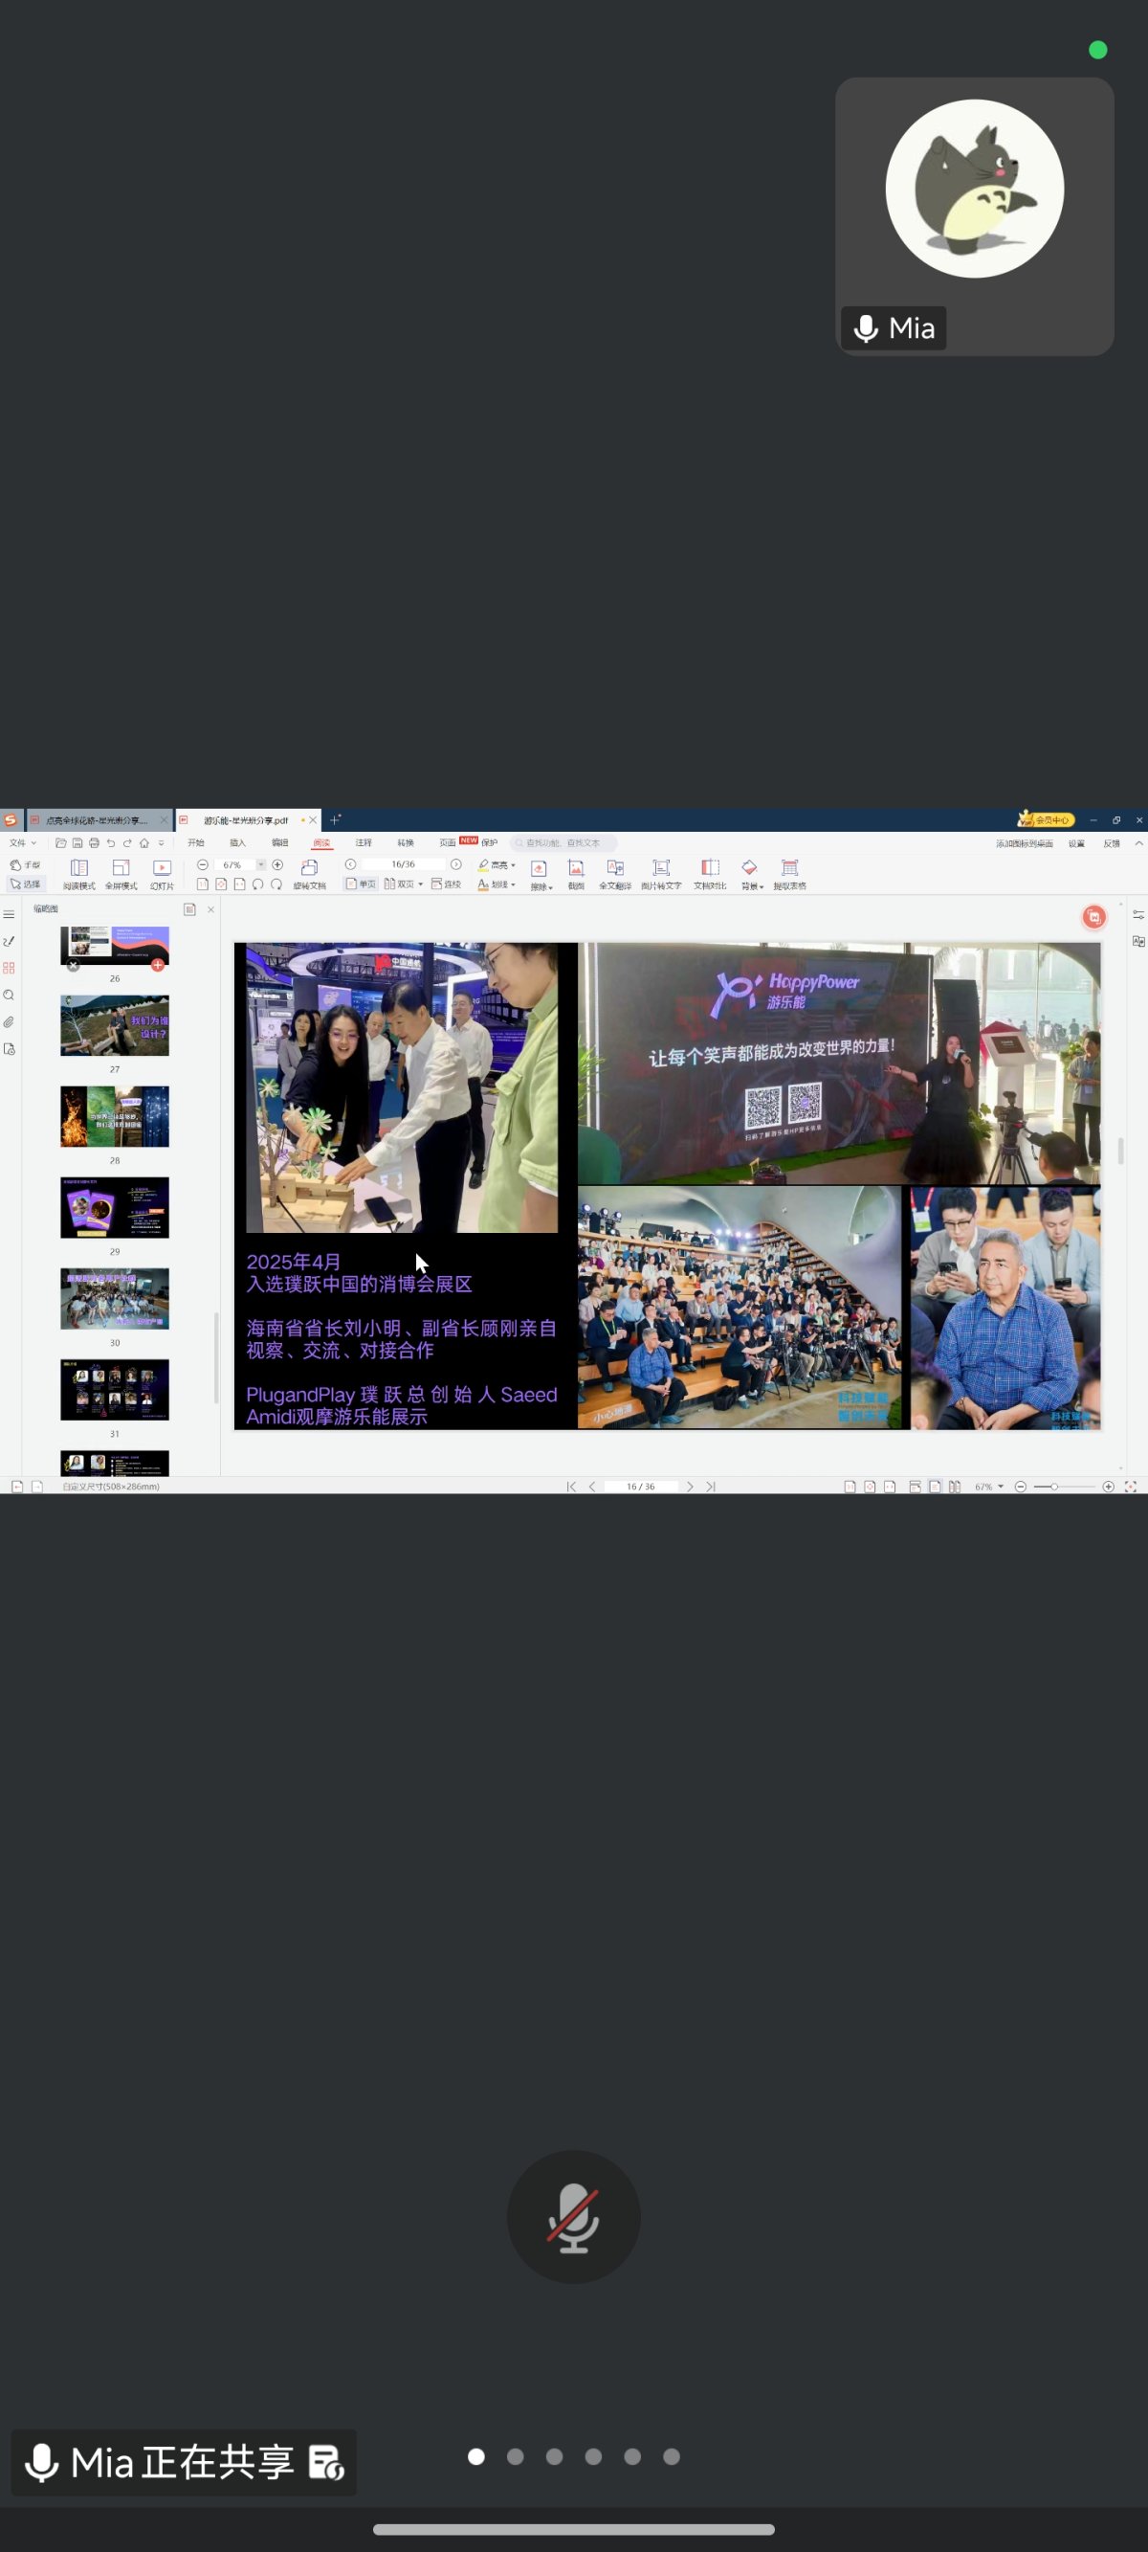Open the 注释 ribbon tab
1148x2552 pixels.
[x=364, y=843]
